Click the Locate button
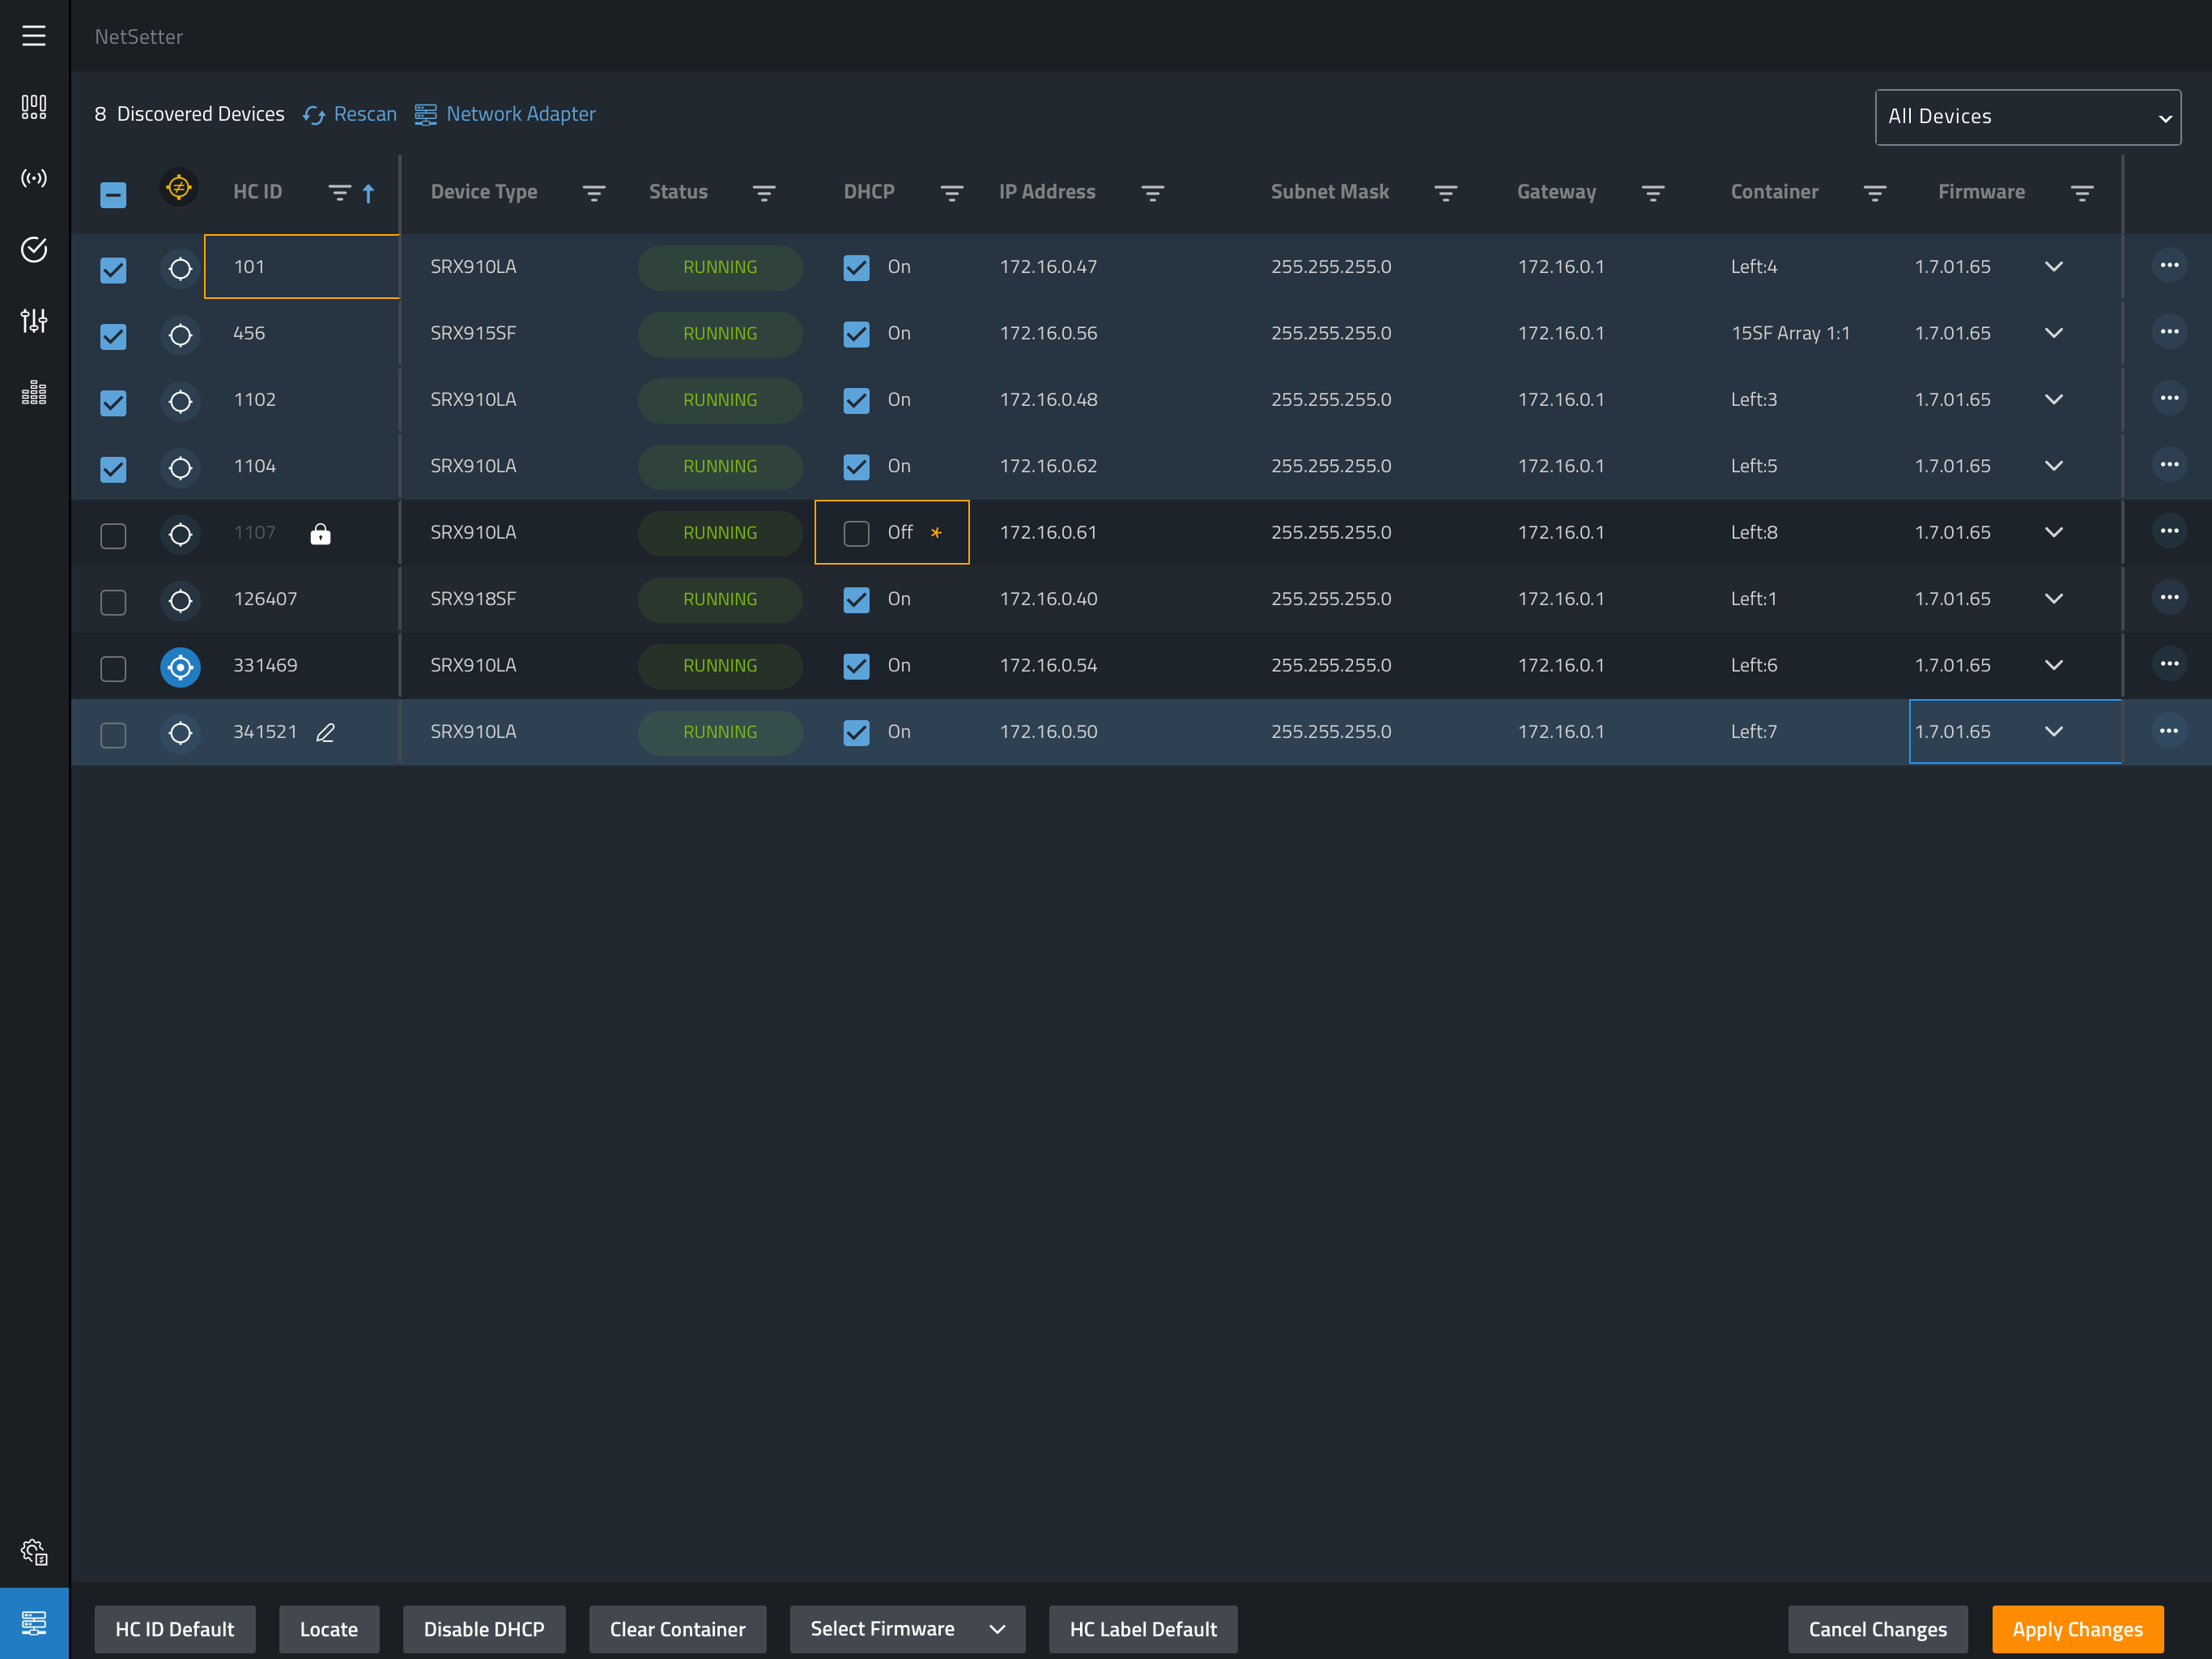This screenshot has height=1659, width=2212. (x=329, y=1629)
